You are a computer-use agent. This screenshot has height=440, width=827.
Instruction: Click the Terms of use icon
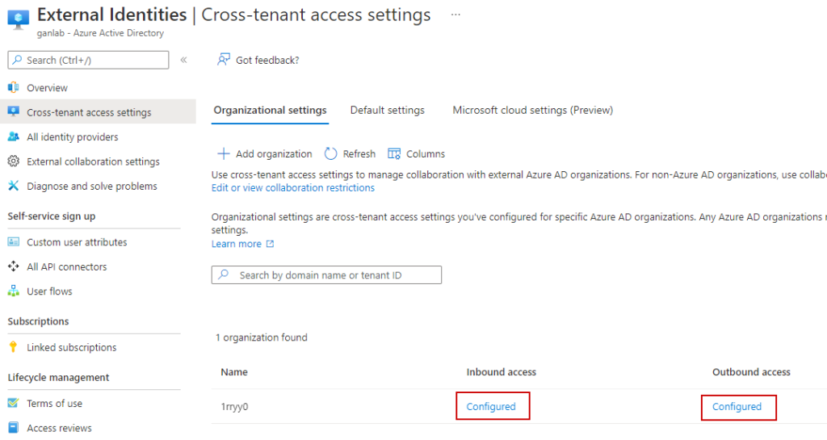click(13, 403)
